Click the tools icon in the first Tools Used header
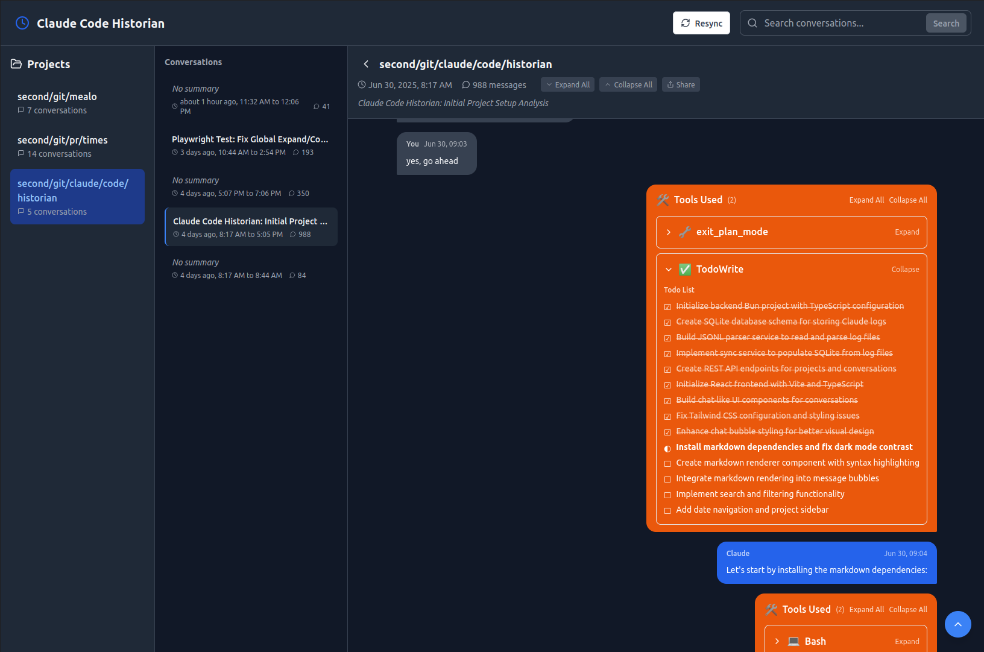The image size is (984, 652). [663, 200]
